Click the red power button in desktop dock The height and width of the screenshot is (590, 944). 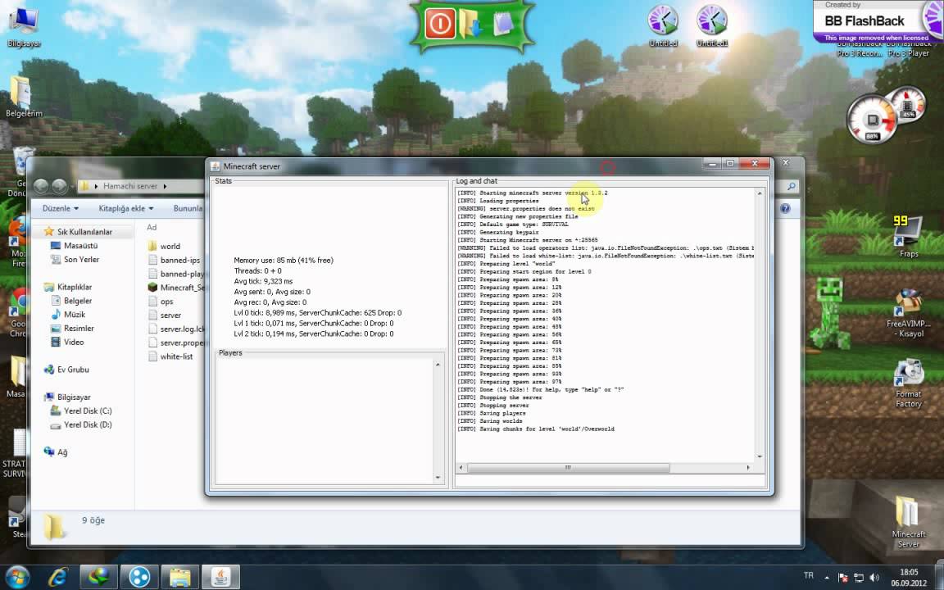tap(439, 24)
